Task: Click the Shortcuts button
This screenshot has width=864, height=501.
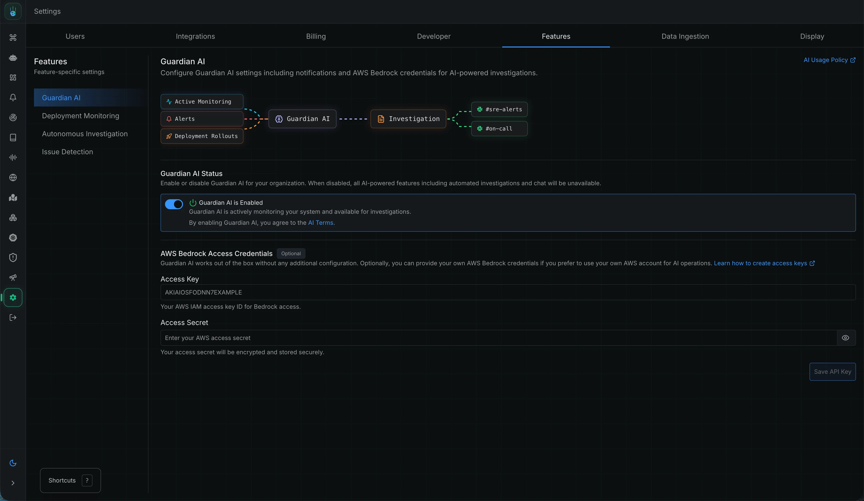Action: pyautogui.click(x=70, y=480)
